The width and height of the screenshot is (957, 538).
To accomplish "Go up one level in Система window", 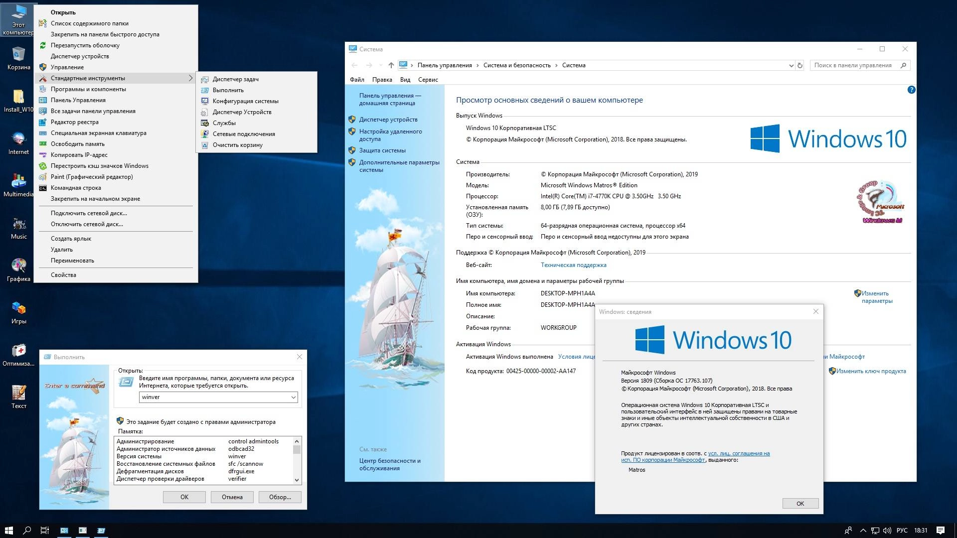I will [x=391, y=65].
